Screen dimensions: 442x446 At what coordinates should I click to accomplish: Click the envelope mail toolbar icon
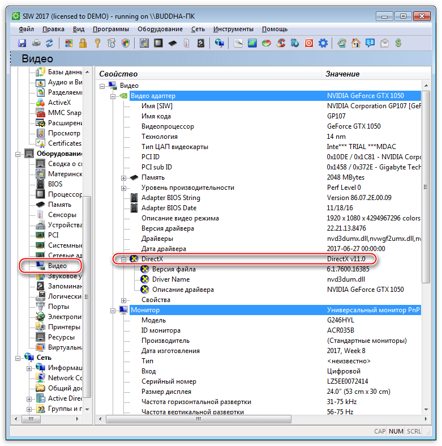point(384,43)
